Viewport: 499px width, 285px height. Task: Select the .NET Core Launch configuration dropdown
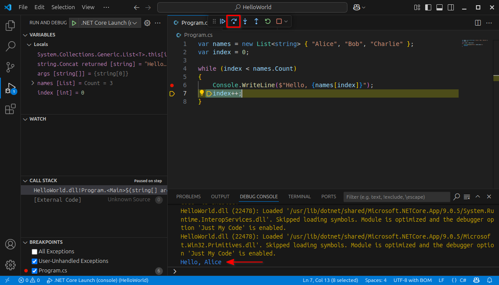click(x=109, y=23)
